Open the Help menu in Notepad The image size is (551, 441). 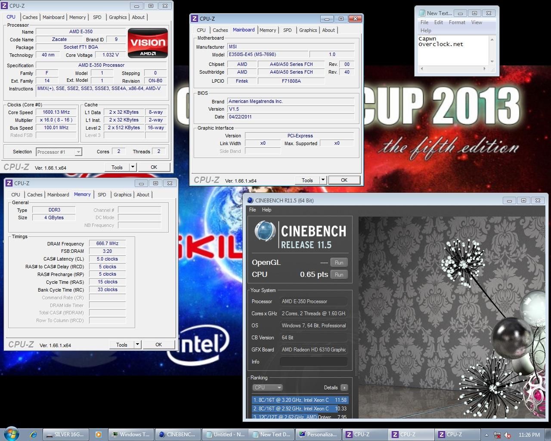coord(426,31)
